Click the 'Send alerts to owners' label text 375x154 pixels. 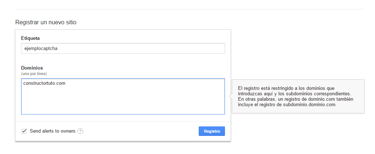click(53, 131)
